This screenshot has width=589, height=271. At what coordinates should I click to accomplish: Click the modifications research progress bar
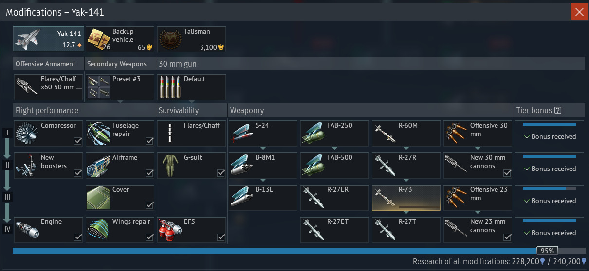coord(299,251)
